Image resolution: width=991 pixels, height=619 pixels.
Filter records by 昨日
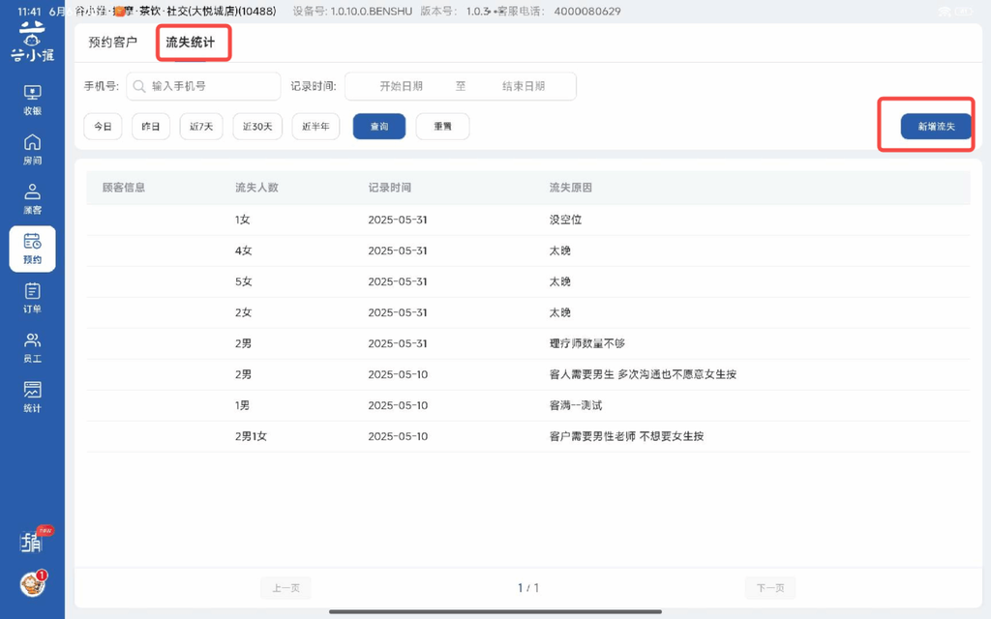tap(150, 127)
